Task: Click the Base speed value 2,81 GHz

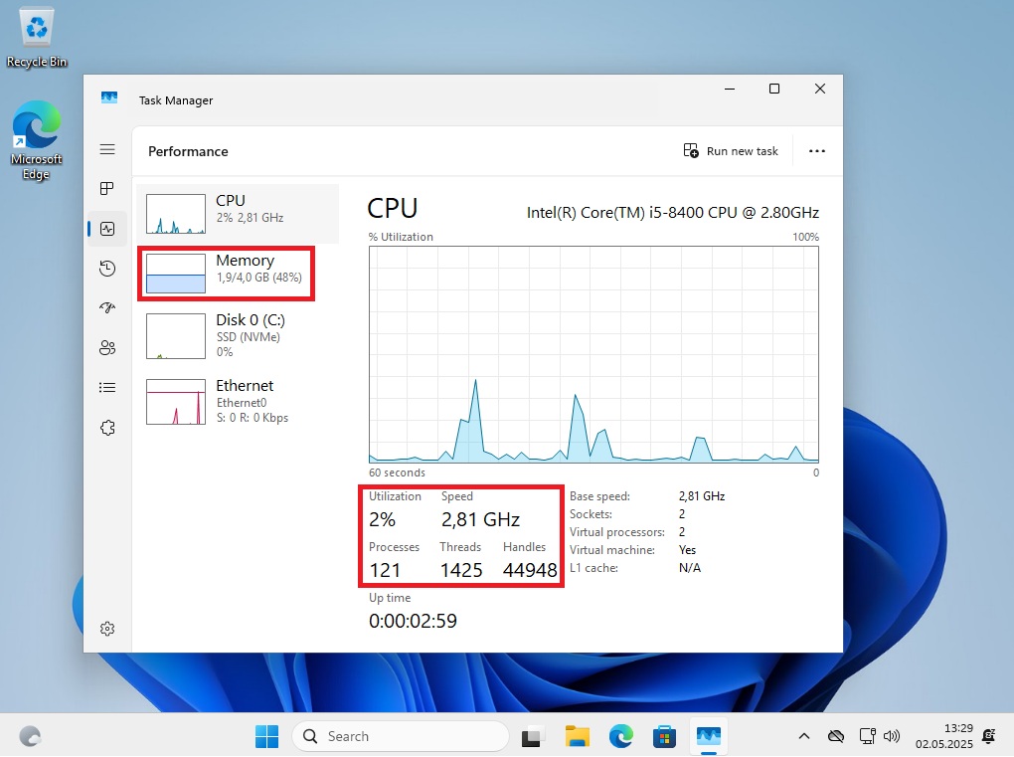Action: coord(702,496)
